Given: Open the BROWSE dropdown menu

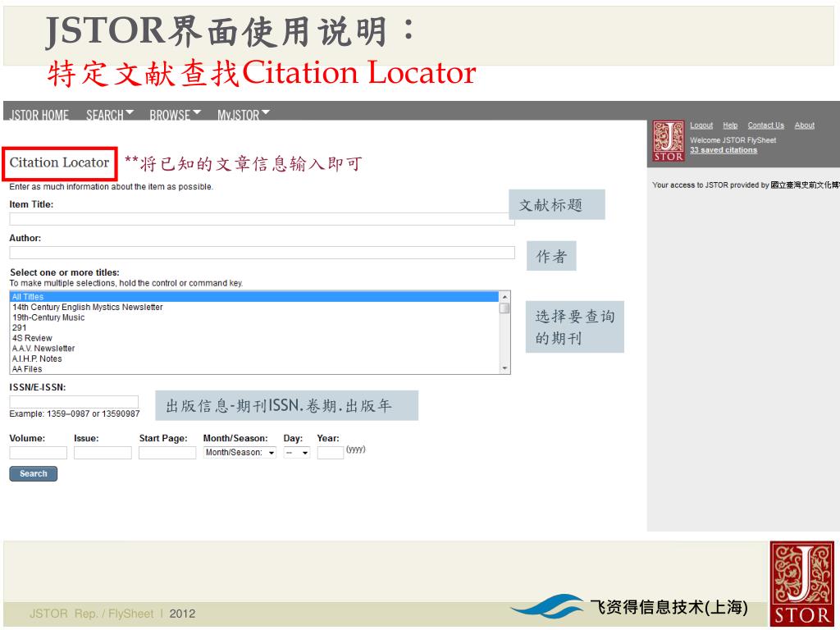Looking at the screenshot, I should point(176,115).
